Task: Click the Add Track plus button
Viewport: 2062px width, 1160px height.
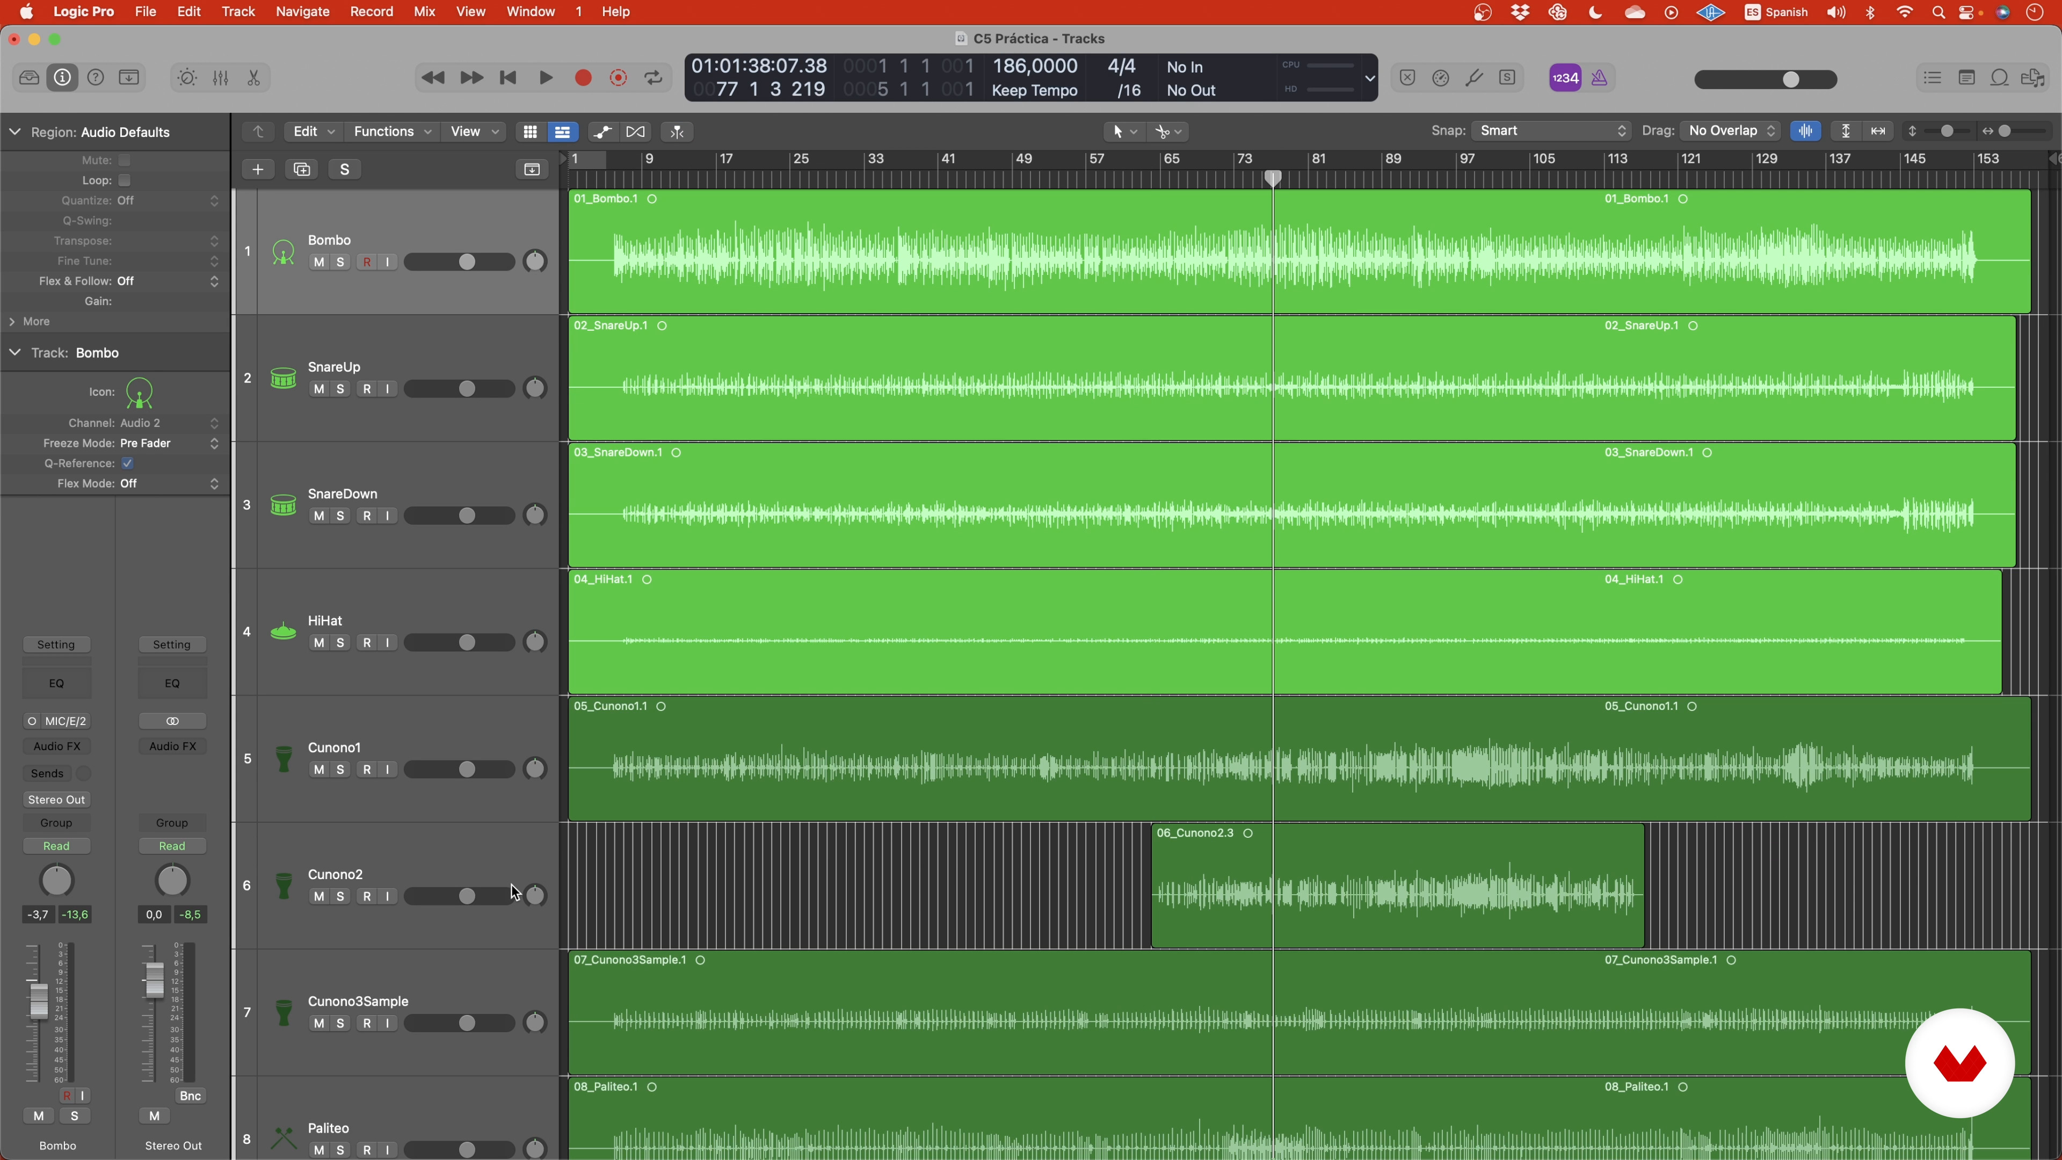Action: 258,170
